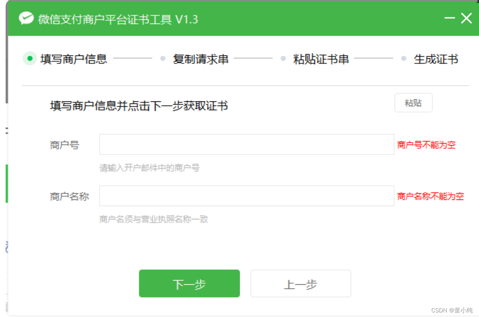Click the 商户号 field label

(x=65, y=145)
